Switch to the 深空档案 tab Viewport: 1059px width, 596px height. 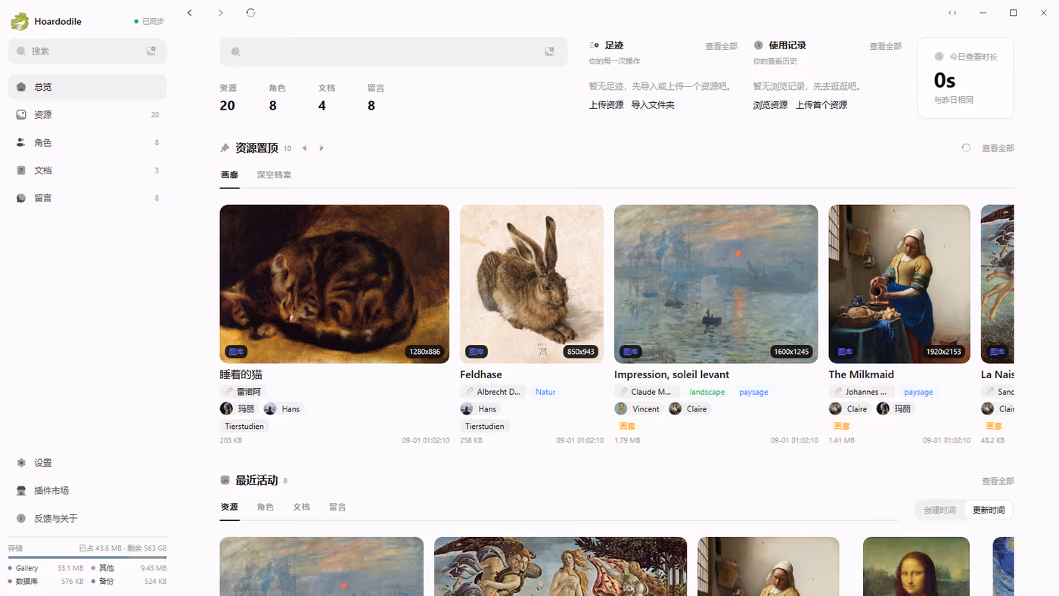(274, 175)
